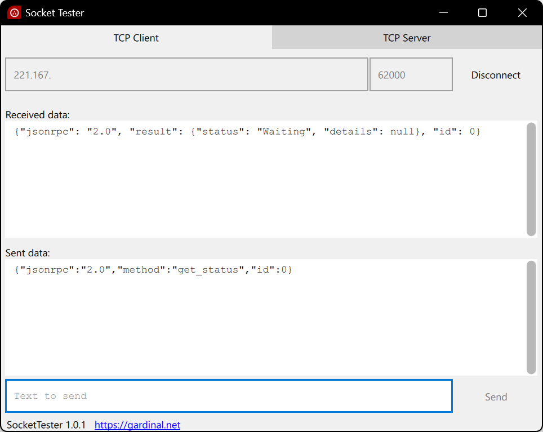The image size is (543, 432).
Task: Focus the Text to send input box
Action: click(229, 396)
